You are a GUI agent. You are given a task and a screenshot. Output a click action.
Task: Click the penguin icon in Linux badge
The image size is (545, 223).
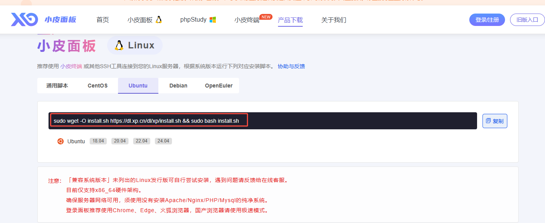[119, 45]
